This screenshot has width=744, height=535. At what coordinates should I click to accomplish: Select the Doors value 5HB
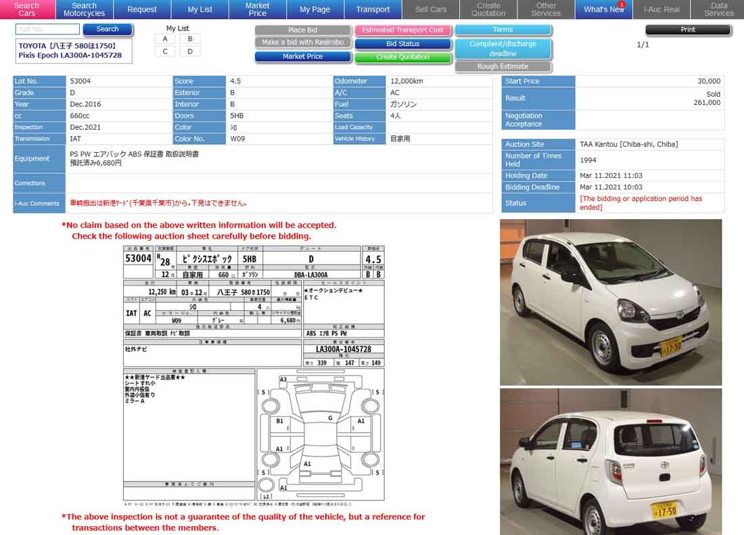pos(237,116)
